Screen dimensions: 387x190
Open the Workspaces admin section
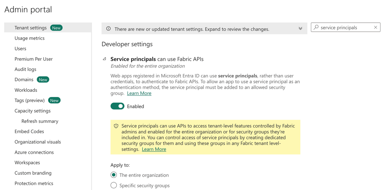pos(27,162)
